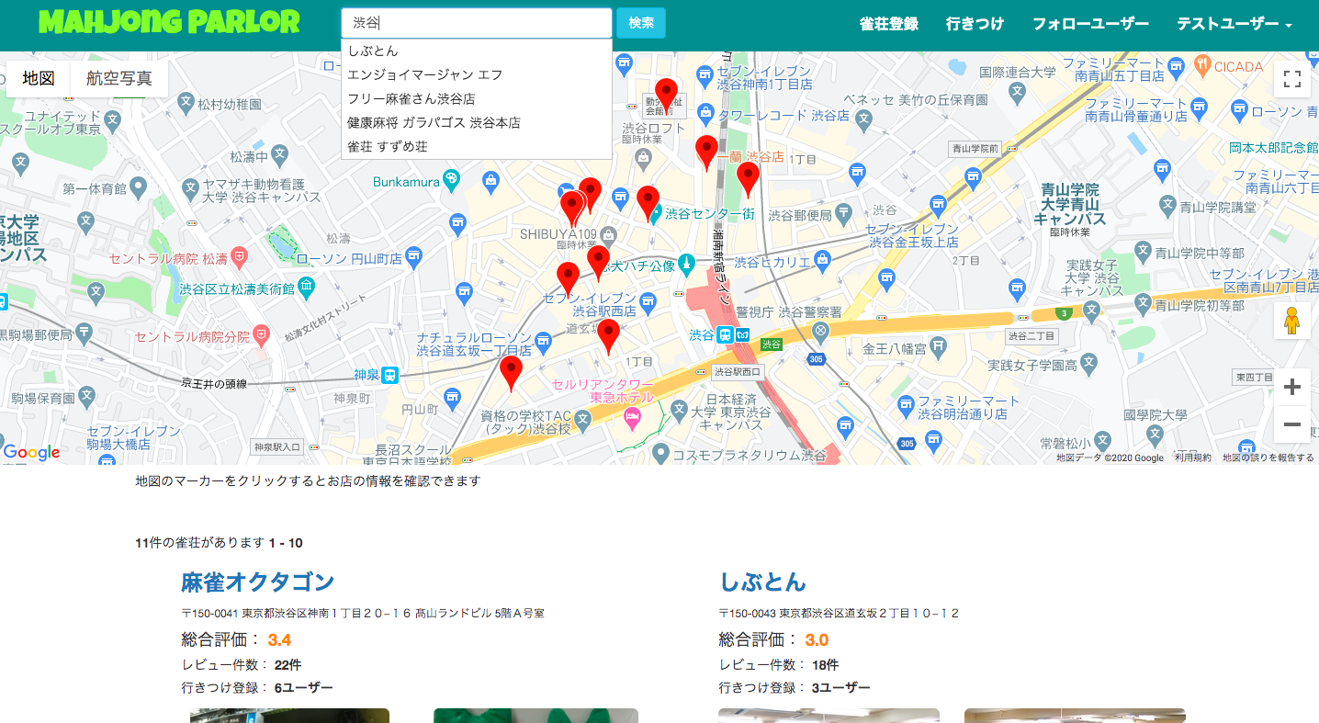Click the first photo thumbnail under しぶとん

(828, 716)
